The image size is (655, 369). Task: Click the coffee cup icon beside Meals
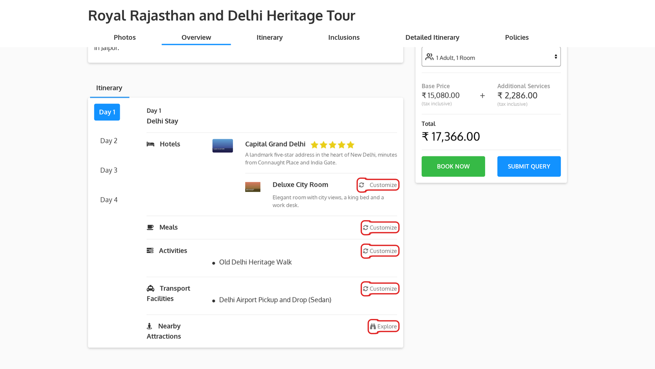pos(150,228)
